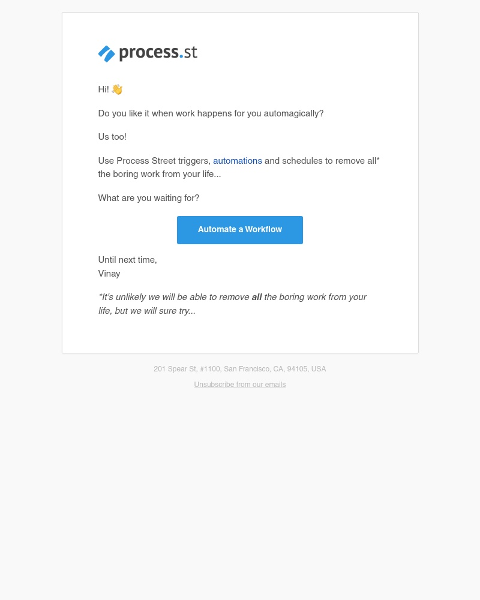Click the blue Process Street logo icon
Image resolution: width=480 pixels, height=600 pixels.
click(106, 53)
